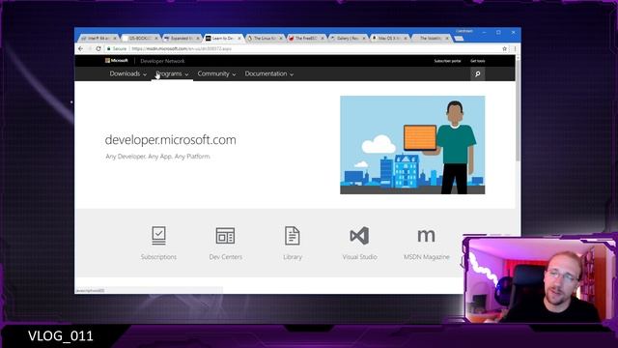Close the Mac OS X browser tab
Screen dimensions: 618x348
tap(406, 39)
